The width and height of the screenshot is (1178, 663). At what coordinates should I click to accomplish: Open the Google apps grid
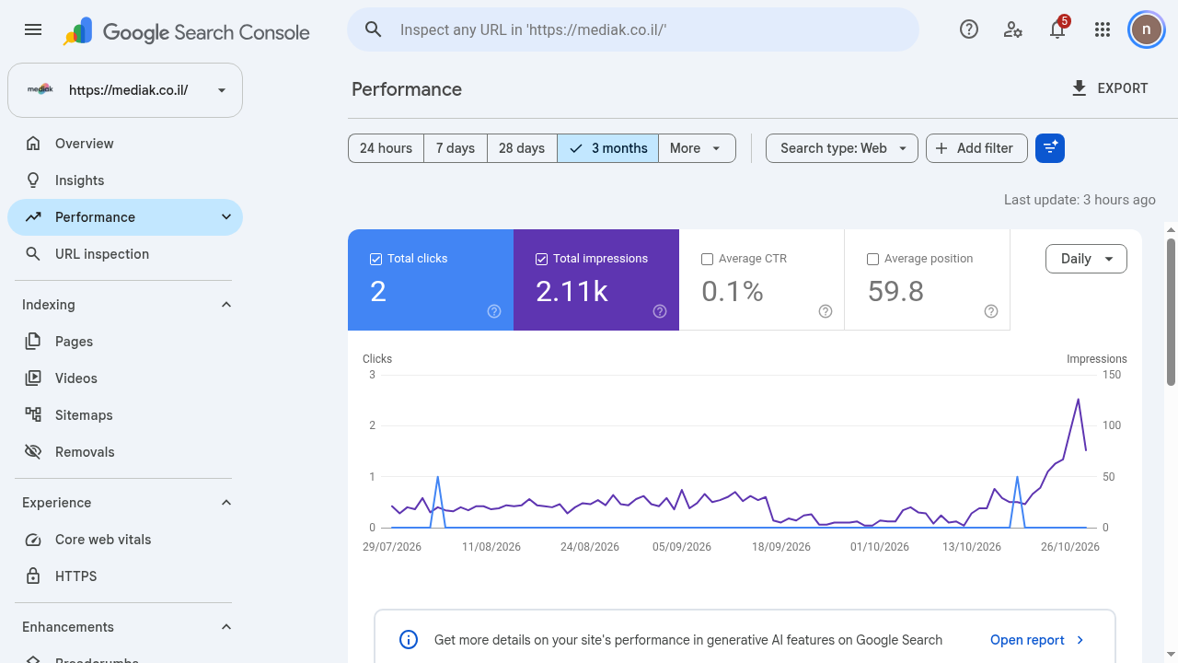(1103, 29)
